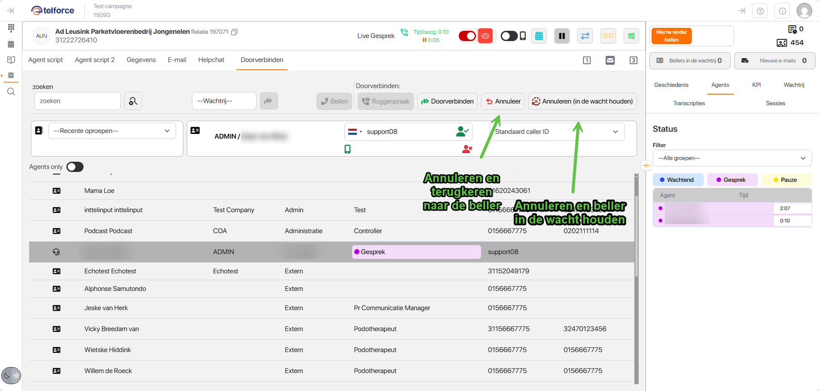Open the KPI tab in right panel
Screen dimensions: 819x391
click(756, 85)
